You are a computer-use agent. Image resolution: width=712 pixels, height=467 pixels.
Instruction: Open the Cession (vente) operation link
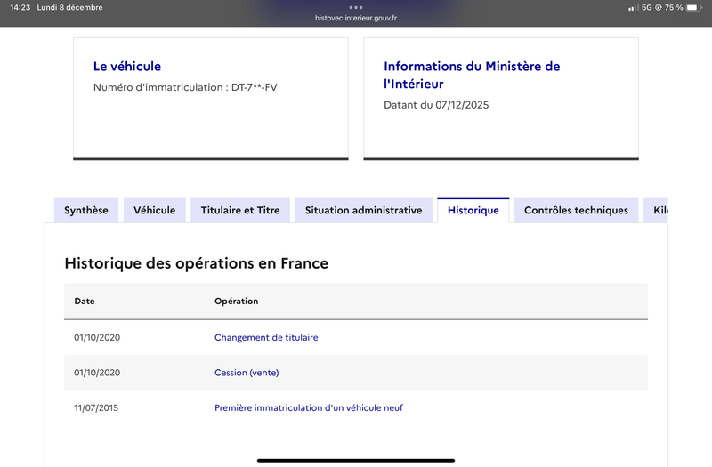pos(247,373)
